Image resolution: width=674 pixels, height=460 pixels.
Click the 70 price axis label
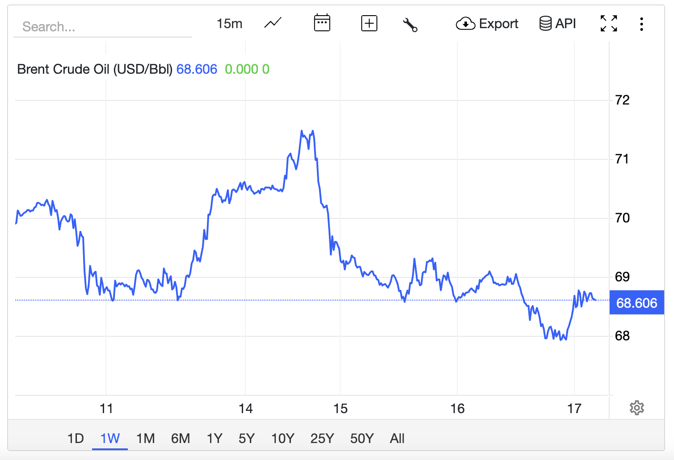622,218
